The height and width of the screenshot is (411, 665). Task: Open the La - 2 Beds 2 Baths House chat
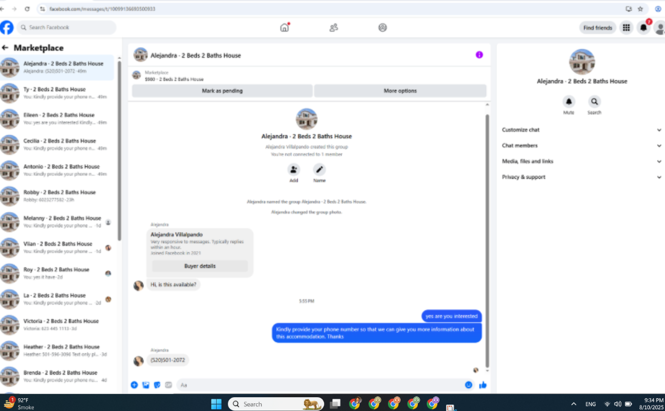coord(58,299)
